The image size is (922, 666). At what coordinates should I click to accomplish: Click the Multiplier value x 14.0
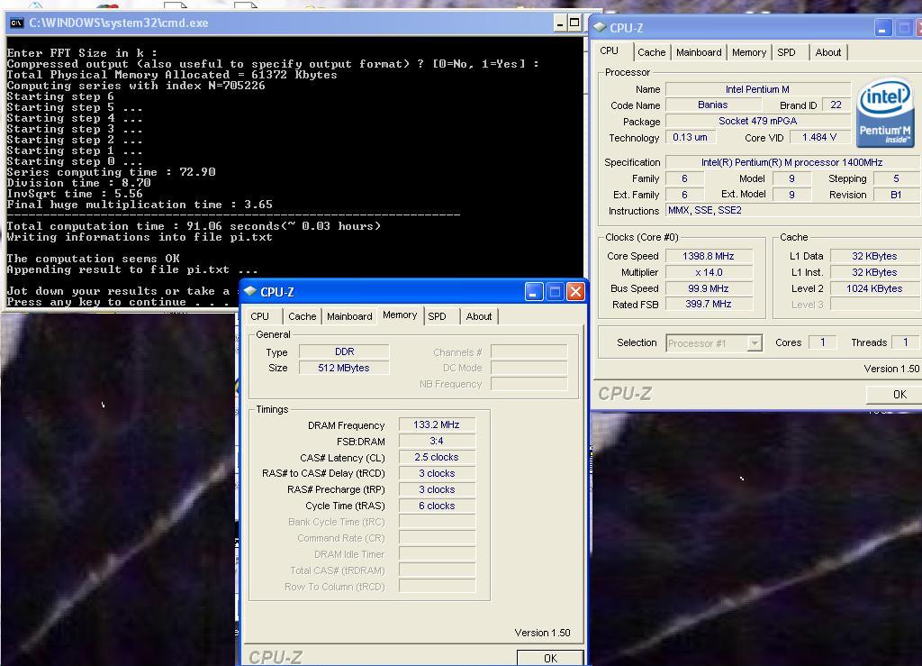708,272
